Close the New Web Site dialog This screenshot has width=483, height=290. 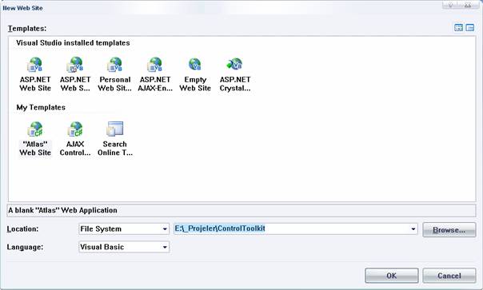pyautogui.click(x=468, y=5)
